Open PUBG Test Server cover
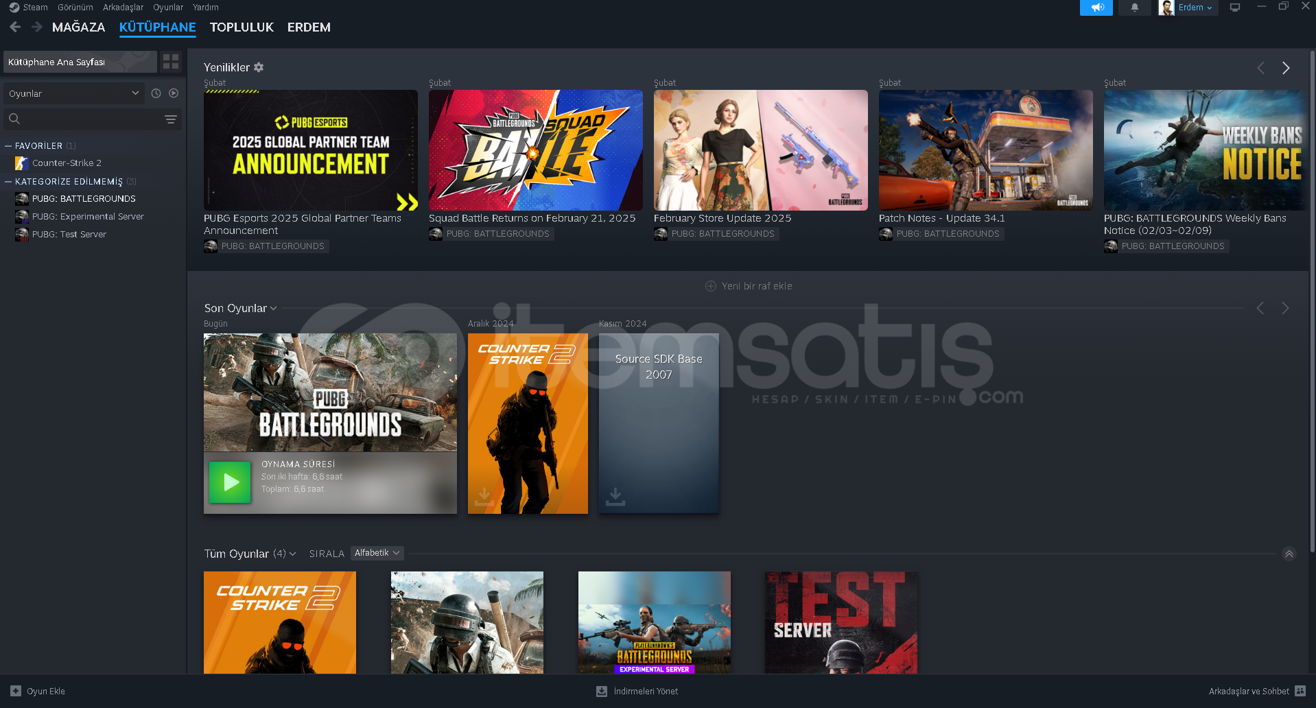The height and width of the screenshot is (708, 1316). point(841,622)
